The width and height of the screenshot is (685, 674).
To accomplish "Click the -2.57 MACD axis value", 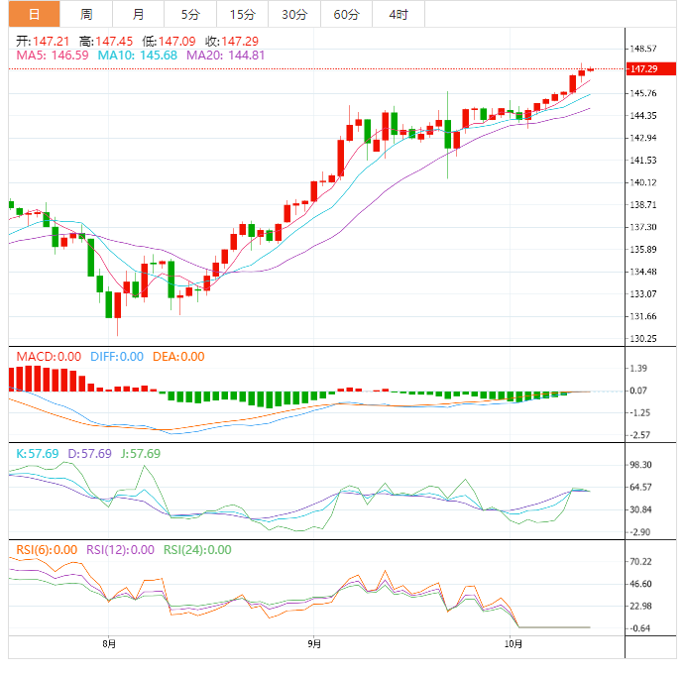I will click(640, 435).
